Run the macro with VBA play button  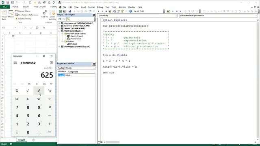(99, 11)
